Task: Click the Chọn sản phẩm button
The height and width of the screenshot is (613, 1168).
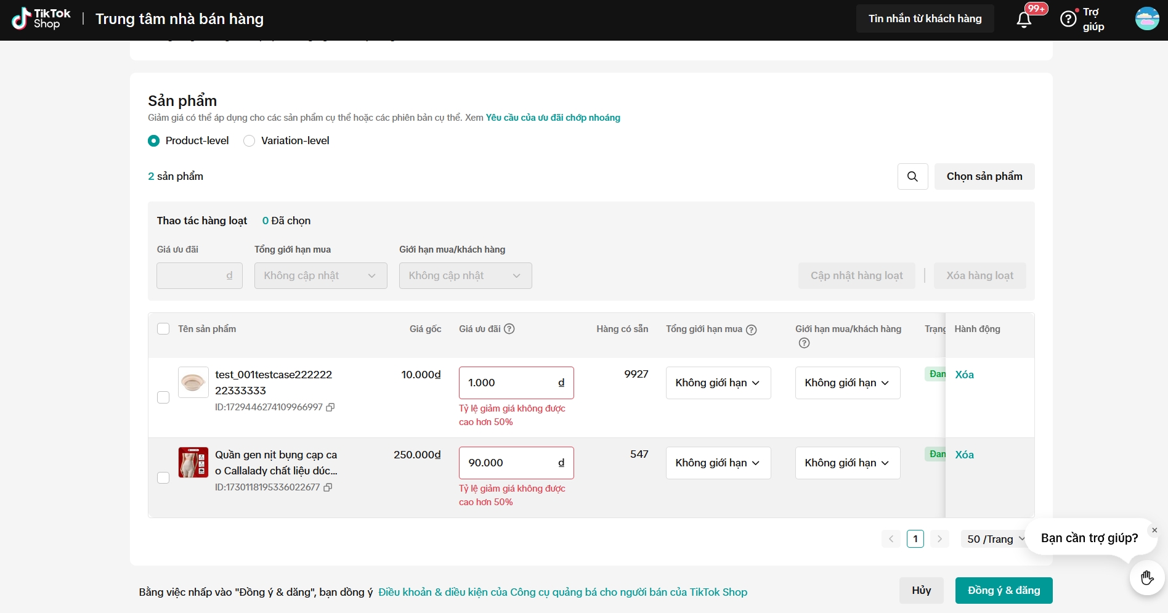Action: tap(984, 177)
